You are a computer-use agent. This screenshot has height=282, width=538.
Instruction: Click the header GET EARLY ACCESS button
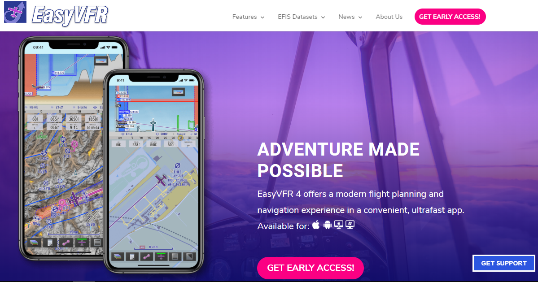tap(450, 17)
